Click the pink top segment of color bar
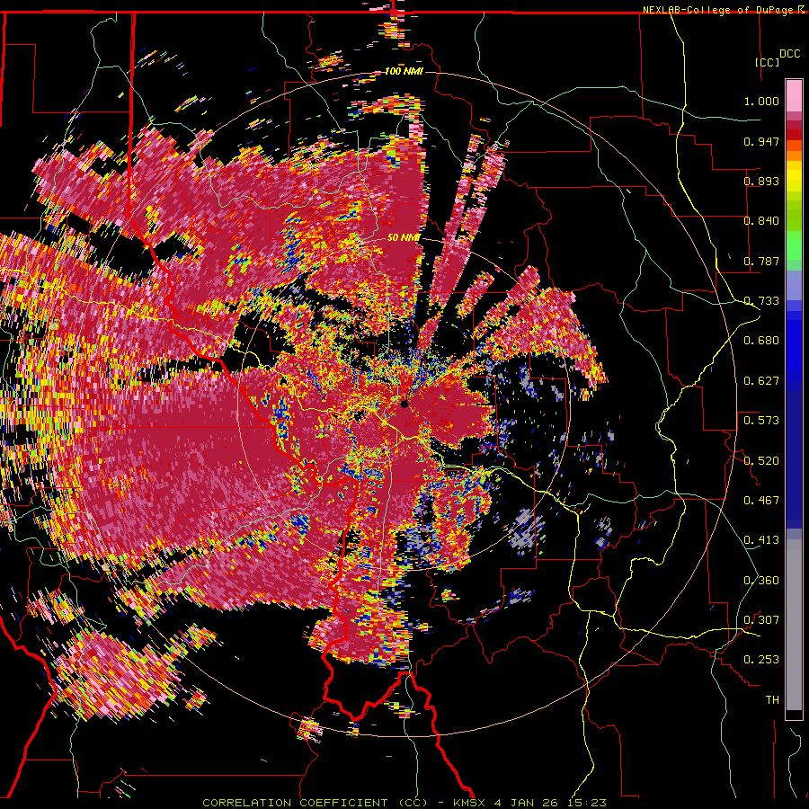The height and width of the screenshot is (809, 809). 794,95
